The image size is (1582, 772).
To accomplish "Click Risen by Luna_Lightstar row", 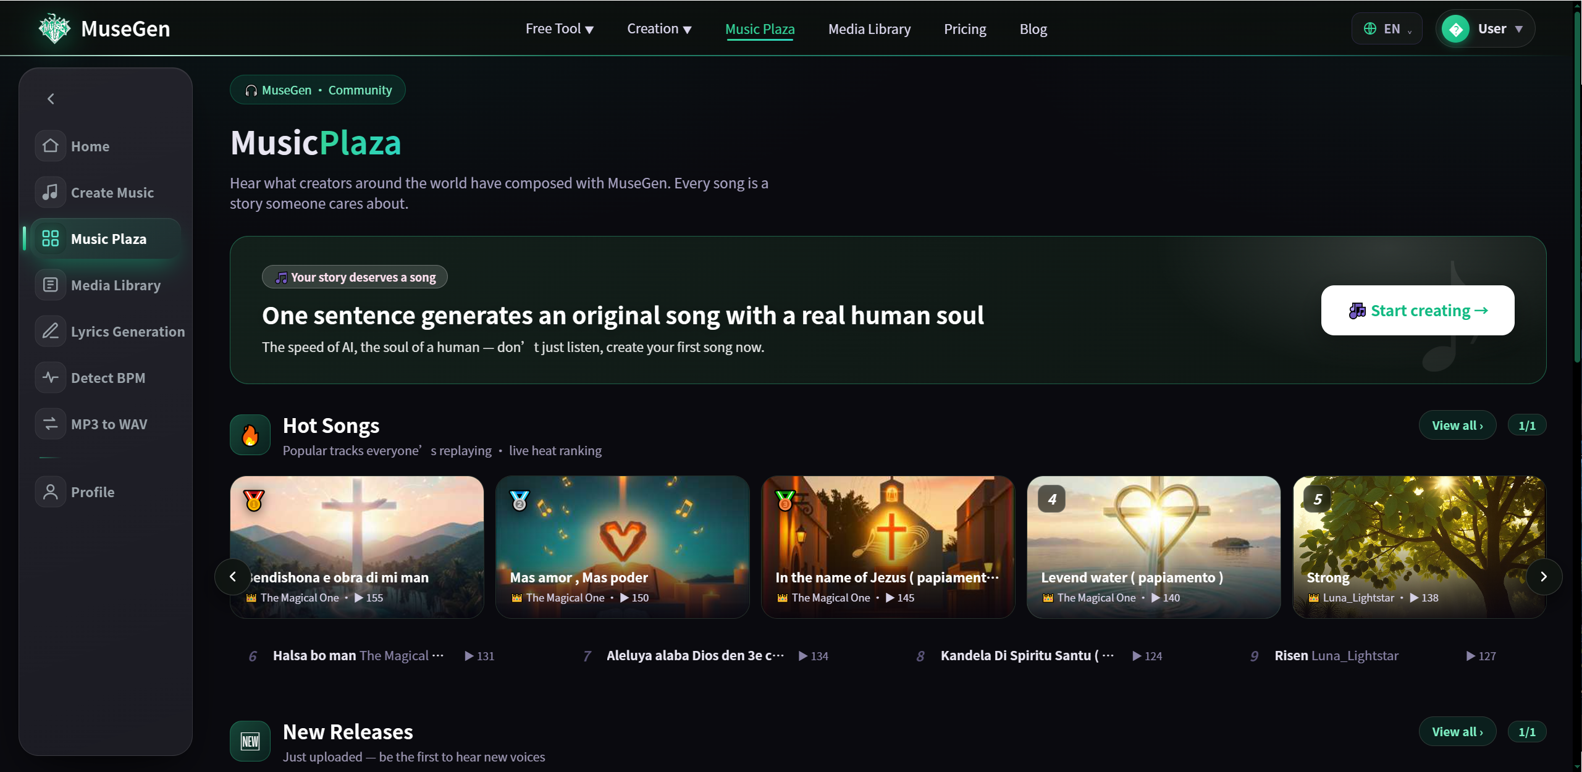I will click(1373, 656).
